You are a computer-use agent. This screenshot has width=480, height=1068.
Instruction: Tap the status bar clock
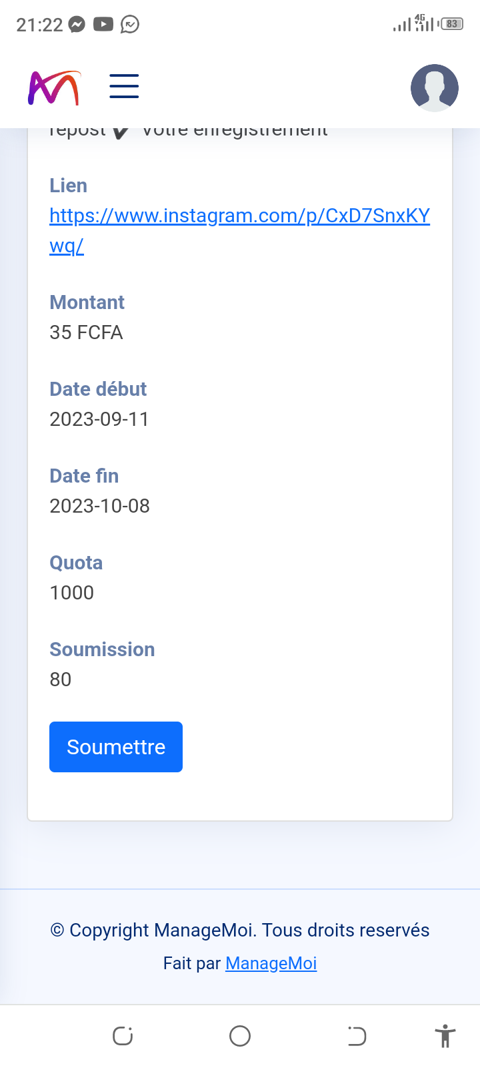pyautogui.click(x=39, y=25)
